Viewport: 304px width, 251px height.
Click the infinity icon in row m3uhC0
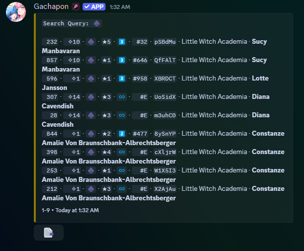(122, 115)
